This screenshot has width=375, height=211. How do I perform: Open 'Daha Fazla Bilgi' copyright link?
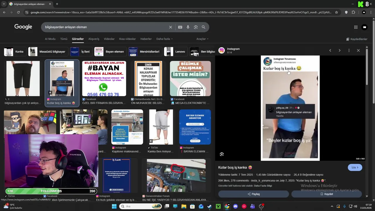[x=263, y=186]
